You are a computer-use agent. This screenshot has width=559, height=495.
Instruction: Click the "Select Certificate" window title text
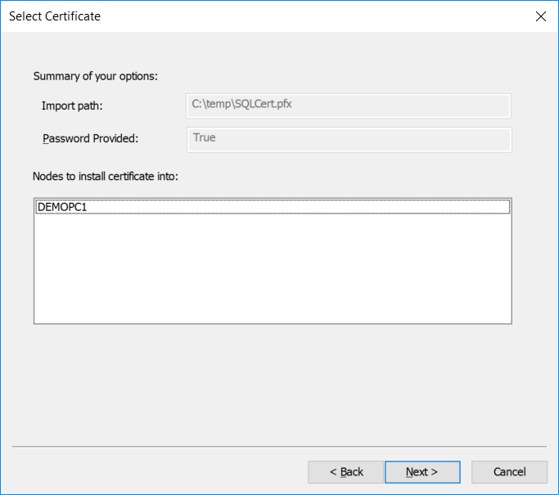click(x=55, y=16)
